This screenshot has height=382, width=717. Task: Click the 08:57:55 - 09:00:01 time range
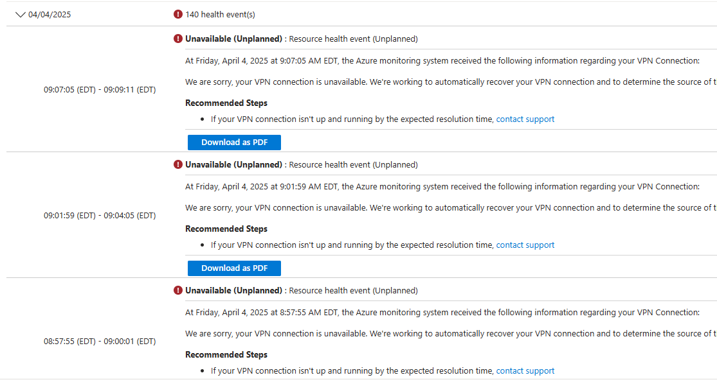(x=100, y=342)
